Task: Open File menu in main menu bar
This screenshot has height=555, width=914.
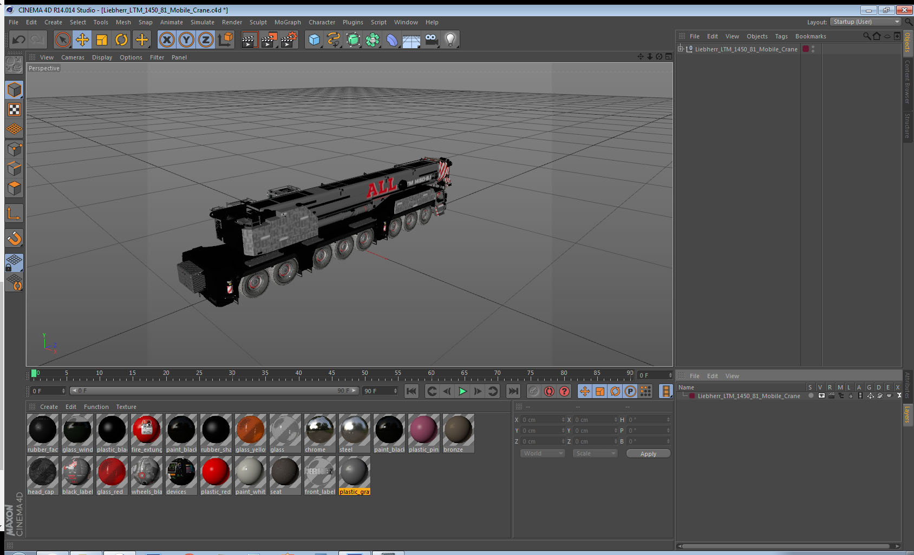Action: (14, 22)
